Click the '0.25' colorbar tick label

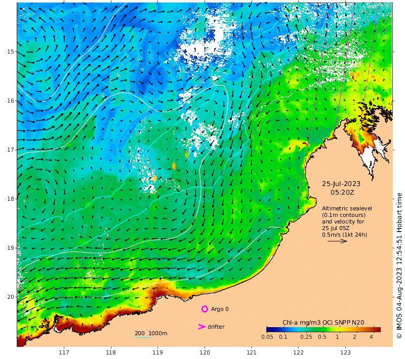306,337
